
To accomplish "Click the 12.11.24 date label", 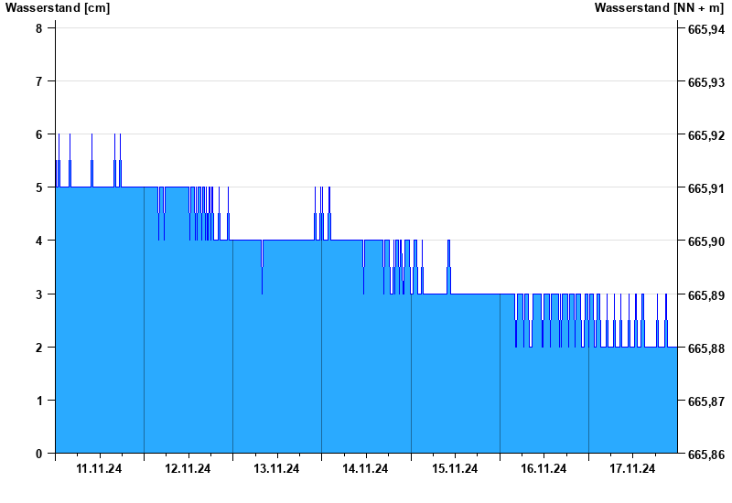I will [x=188, y=469].
